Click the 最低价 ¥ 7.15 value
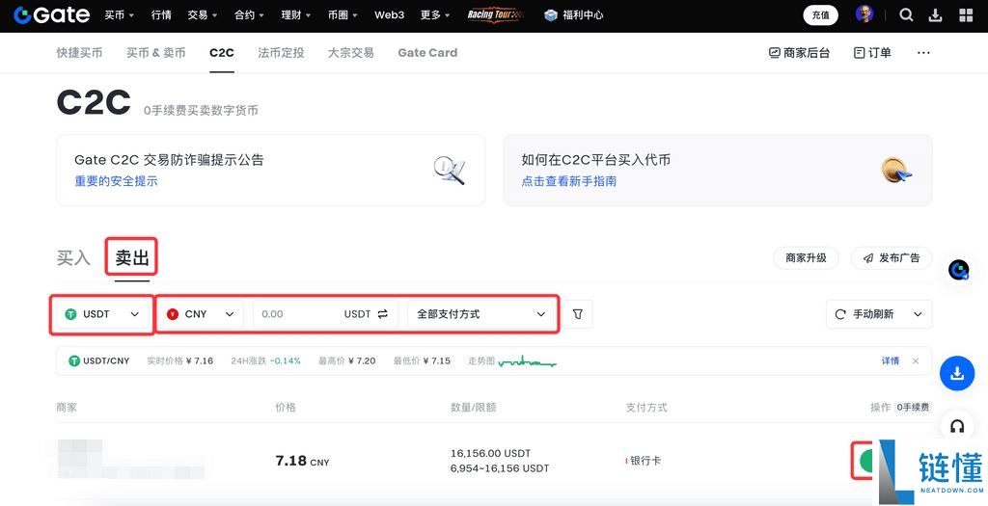 pyautogui.click(x=423, y=360)
